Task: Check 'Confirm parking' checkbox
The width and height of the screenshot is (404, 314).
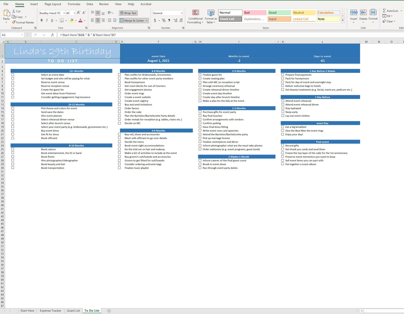Action: point(200,123)
